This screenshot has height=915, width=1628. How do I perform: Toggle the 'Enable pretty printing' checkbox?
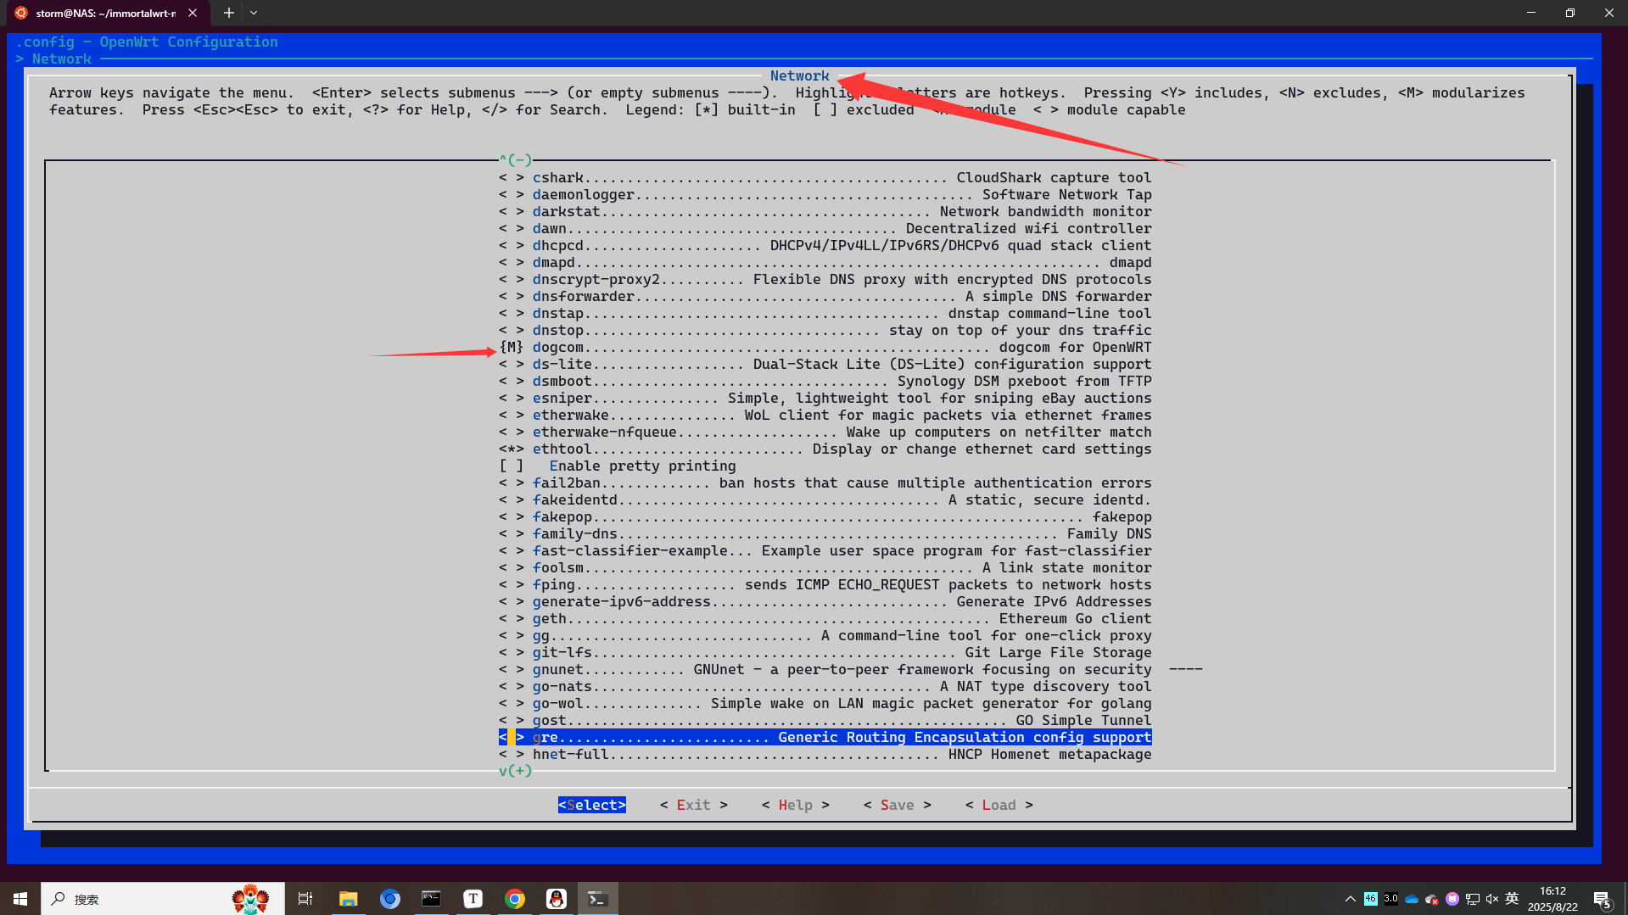511,466
